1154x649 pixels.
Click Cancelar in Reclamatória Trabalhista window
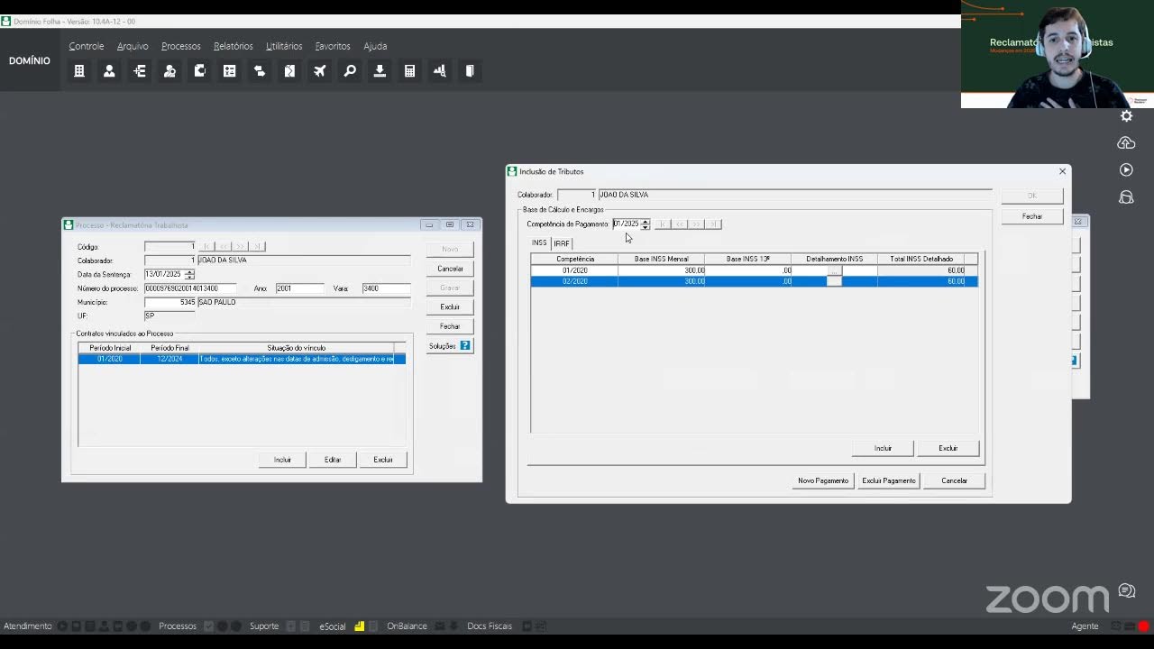450,269
